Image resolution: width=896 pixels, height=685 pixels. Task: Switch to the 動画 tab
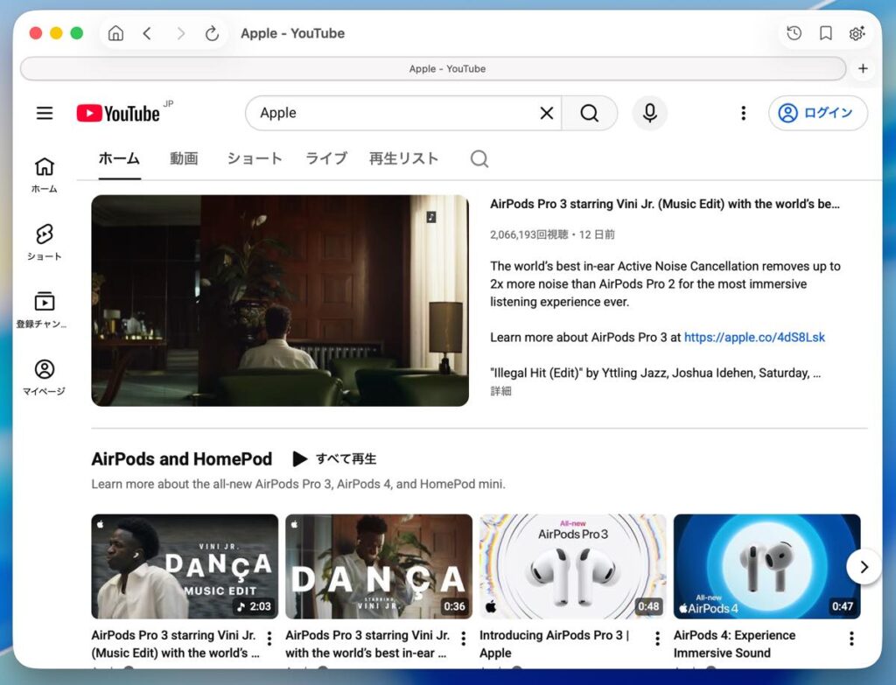[184, 159]
